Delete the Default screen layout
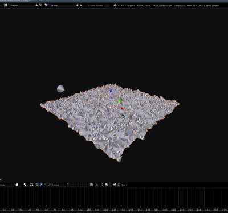228x213 pixels. [x=40, y=5]
